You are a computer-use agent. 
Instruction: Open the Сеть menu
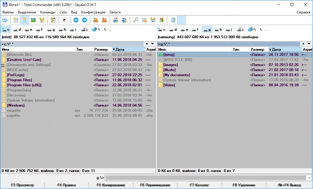tap(63, 12)
